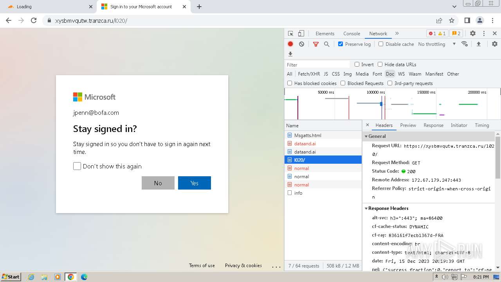The image size is (501, 282).
Task: Uncheck Preserve log
Action: tap(341, 44)
